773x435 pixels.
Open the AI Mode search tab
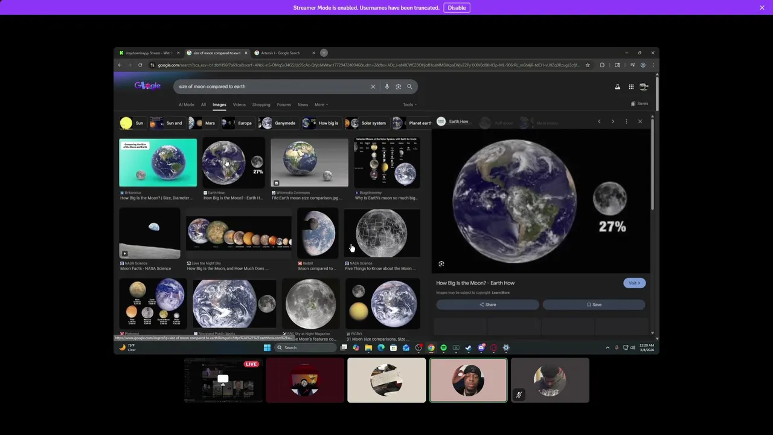[x=187, y=105]
